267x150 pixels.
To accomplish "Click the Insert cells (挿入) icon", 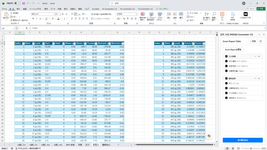I will (x=169, y=14).
